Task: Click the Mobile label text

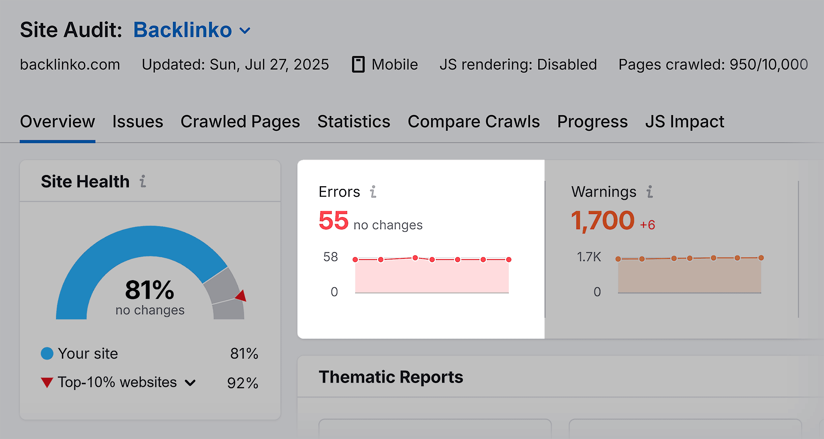Action: point(395,65)
